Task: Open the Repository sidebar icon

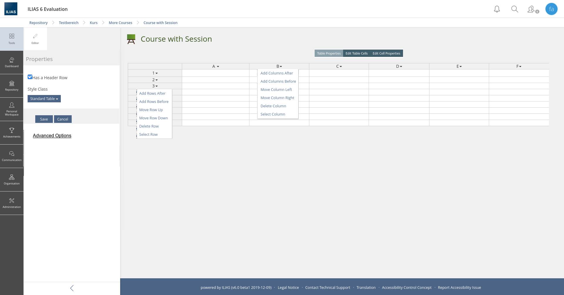Action: [12, 86]
